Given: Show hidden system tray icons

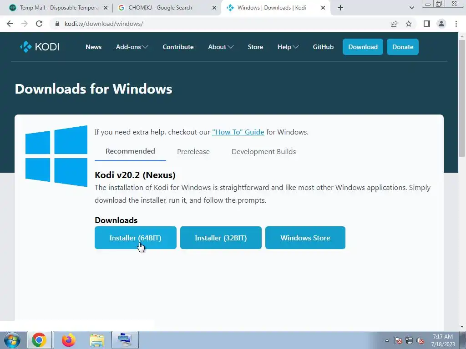Looking at the screenshot, I should (387, 340).
